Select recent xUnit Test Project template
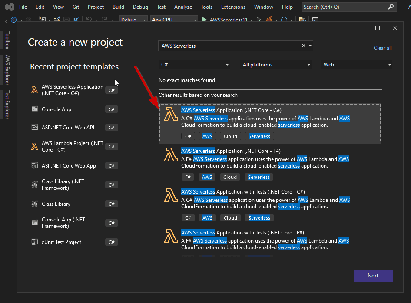 click(x=61, y=242)
